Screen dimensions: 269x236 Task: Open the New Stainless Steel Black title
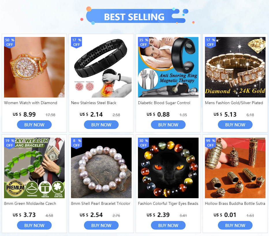pyautogui.click(x=94, y=103)
